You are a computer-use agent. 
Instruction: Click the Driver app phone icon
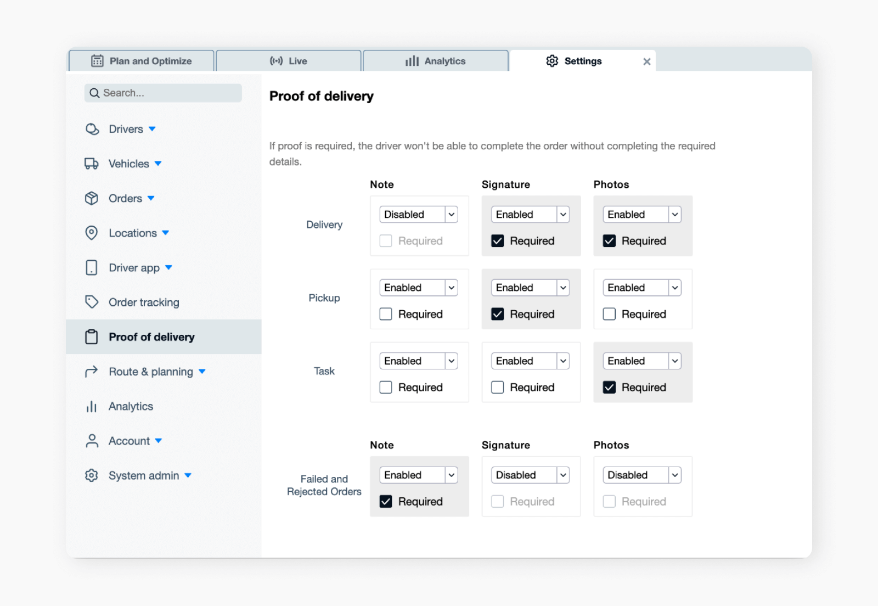(x=92, y=267)
